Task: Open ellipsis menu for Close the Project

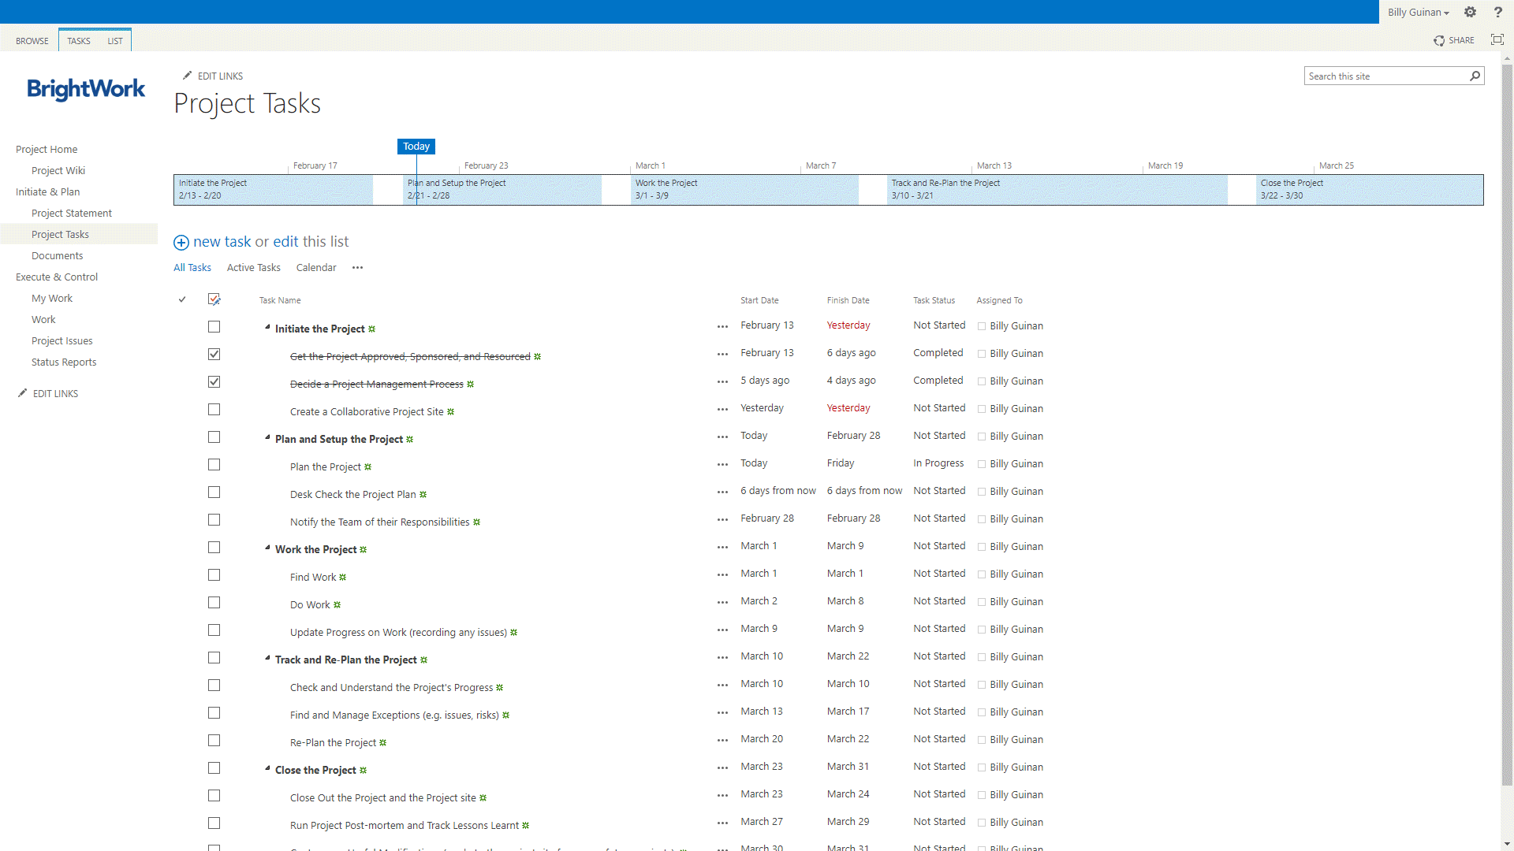Action: (722, 767)
